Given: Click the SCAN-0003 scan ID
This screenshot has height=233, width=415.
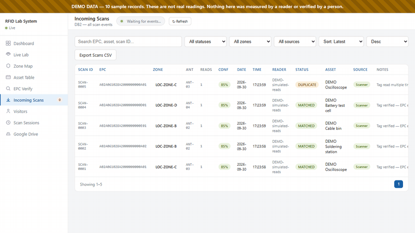Looking at the screenshot, I should pyautogui.click(x=83, y=126).
